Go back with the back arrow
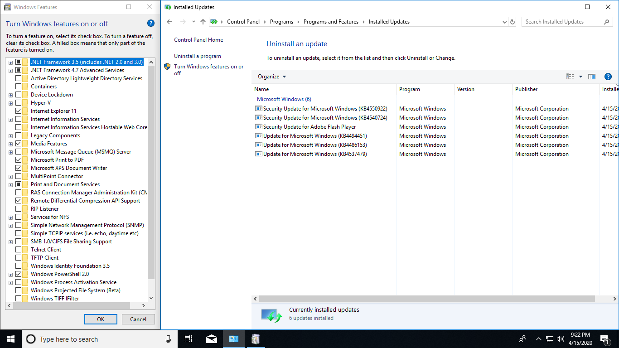The image size is (619, 348). click(x=169, y=22)
